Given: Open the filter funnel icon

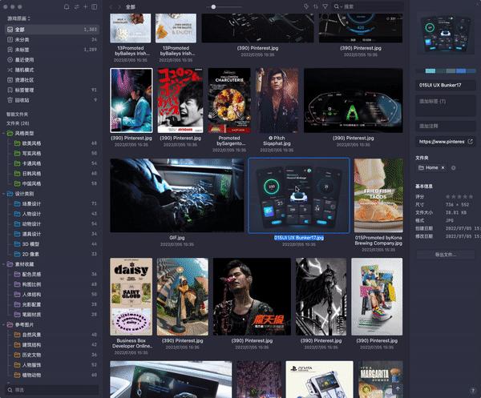Looking at the screenshot, I should pyautogui.click(x=325, y=6).
